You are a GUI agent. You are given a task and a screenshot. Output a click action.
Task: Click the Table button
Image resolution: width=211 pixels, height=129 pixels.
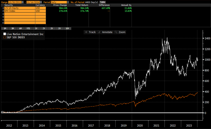pos(102,2)
